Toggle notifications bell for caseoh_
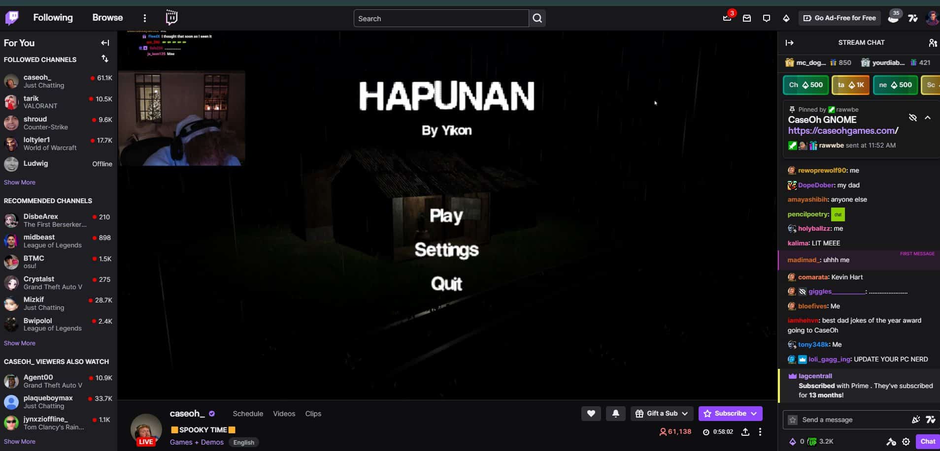 (x=615, y=414)
